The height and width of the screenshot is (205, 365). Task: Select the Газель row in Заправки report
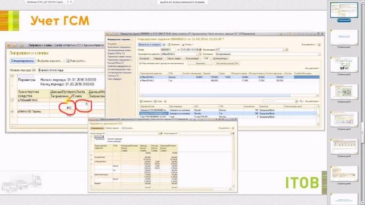point(61,112)
